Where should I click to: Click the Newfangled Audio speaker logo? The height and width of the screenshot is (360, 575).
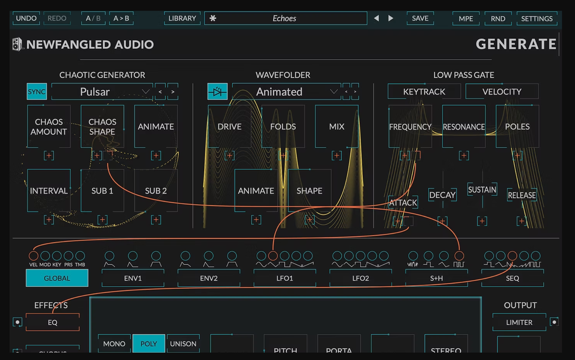(17, 44)
